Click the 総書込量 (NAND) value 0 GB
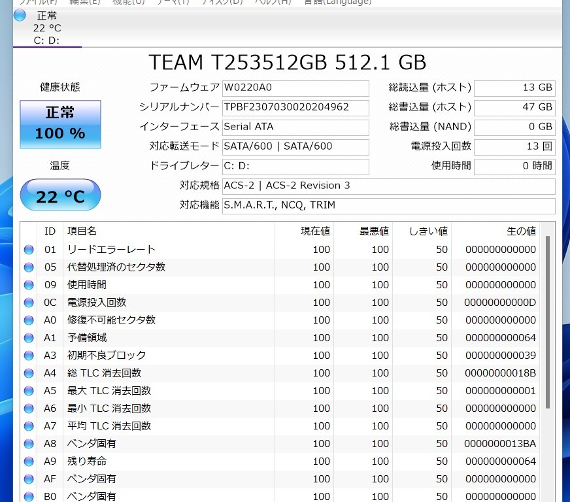Viewport: 570px width, 502px height. [x=514, y=127]
